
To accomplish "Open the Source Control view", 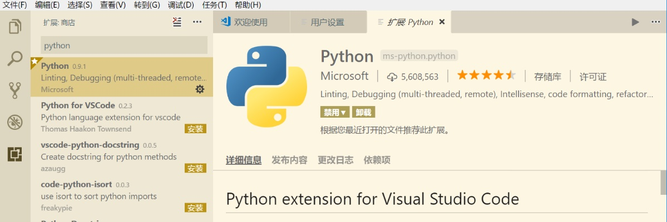I will [15, 90].
